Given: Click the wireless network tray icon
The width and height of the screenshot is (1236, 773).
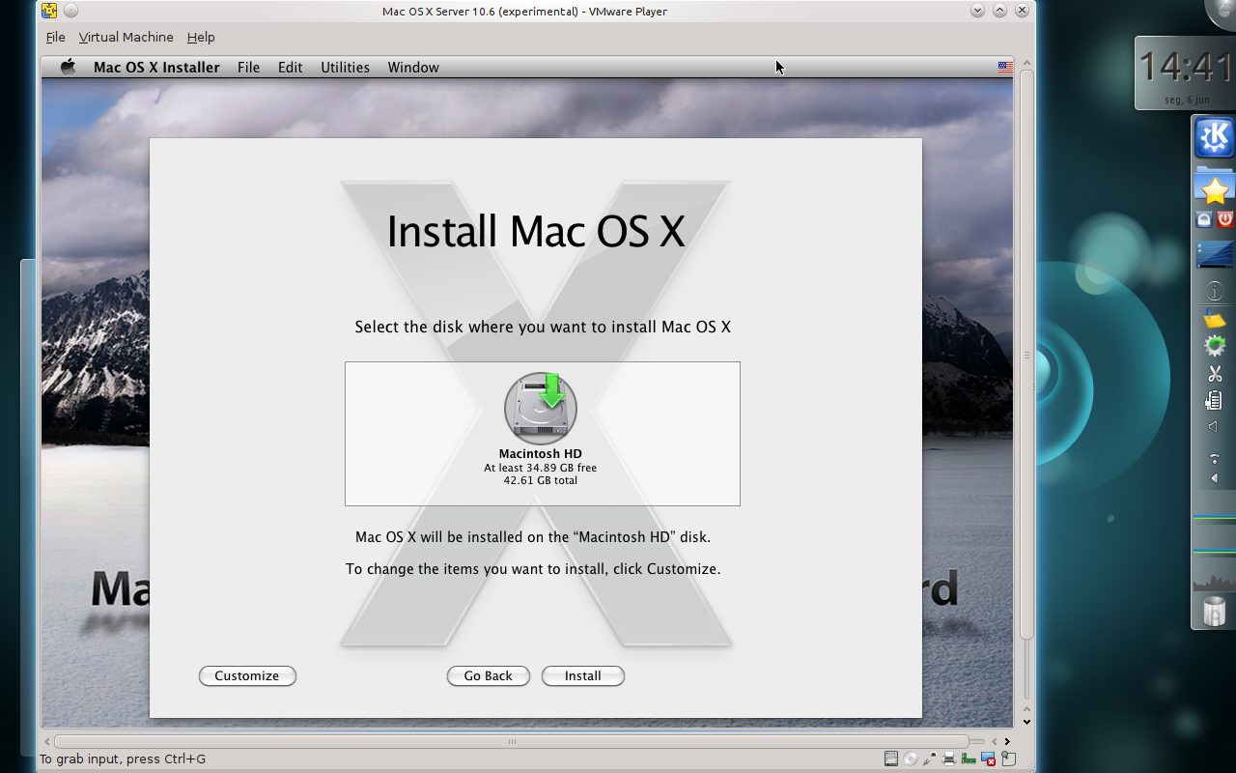Looking at the screenshot, I should [1215, 459].
